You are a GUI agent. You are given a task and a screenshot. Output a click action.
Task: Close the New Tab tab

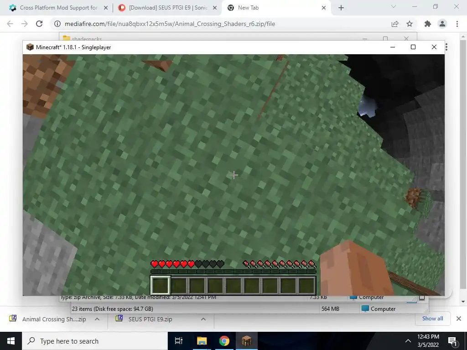tap(324, 8)
